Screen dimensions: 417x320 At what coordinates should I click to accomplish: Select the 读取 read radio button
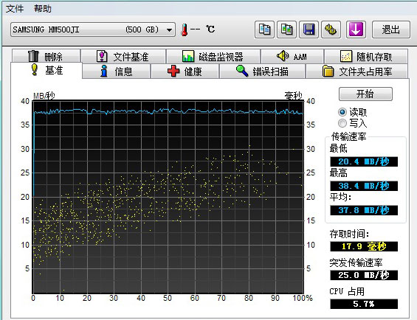[x=353, y=112]
